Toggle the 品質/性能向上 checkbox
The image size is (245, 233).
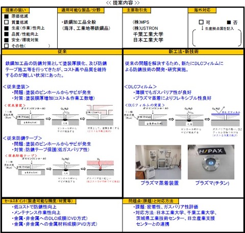point(6,34)
